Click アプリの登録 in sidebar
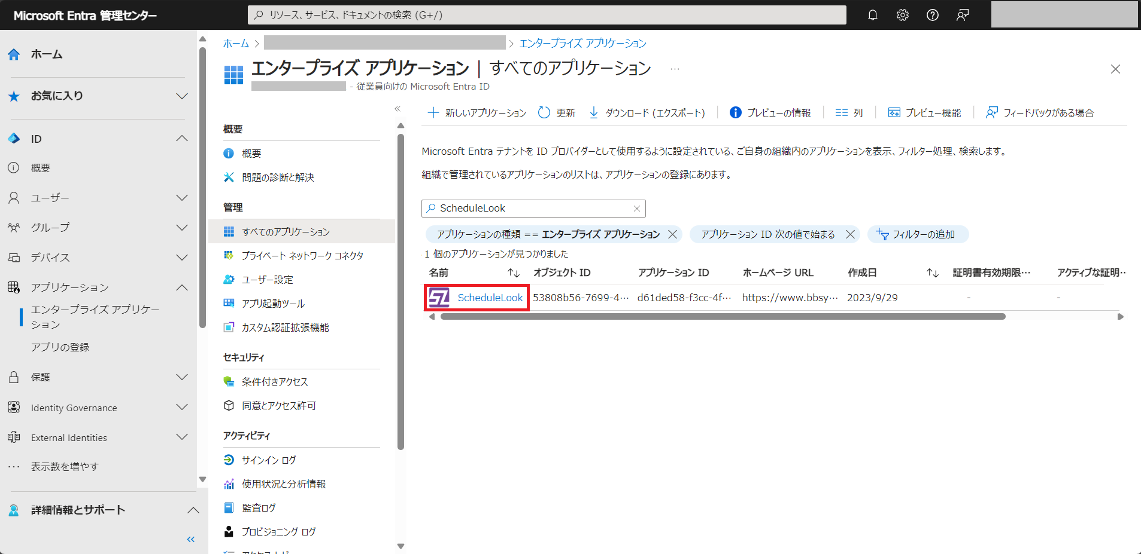Screen dimensions: 1141x554 click(x=60, y=347)
